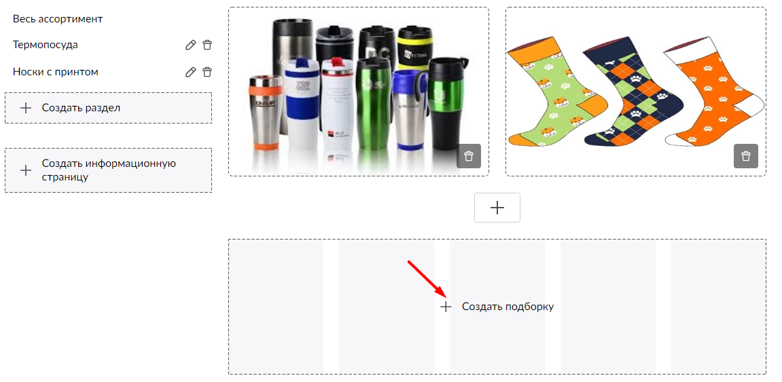This screenshot has width=782, height=382.
Task: Open the Весь ассортимент menu item
Action: [x=58, y=19]
